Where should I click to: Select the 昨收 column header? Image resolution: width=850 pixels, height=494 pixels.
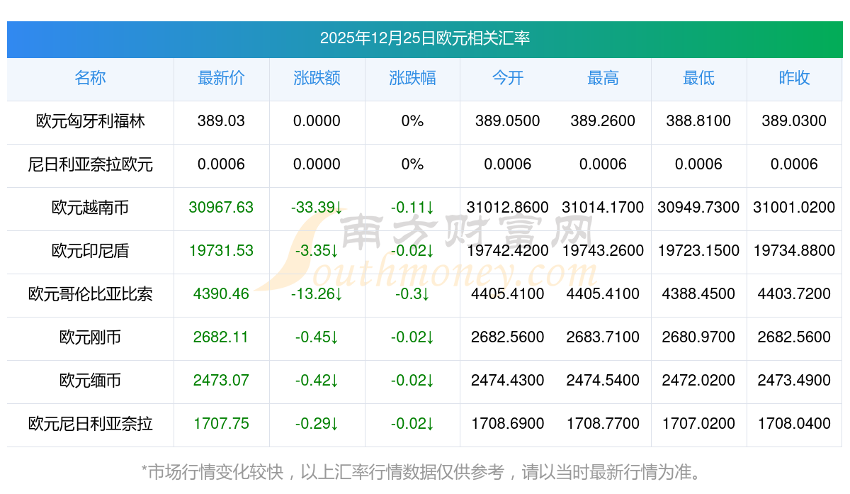pyautogui.click(x=794, y=79)
